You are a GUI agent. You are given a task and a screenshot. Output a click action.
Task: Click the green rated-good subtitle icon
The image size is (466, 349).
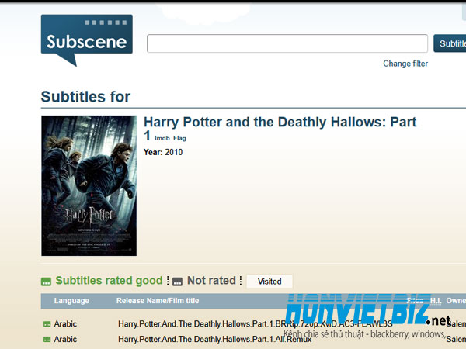pos(46,282)
